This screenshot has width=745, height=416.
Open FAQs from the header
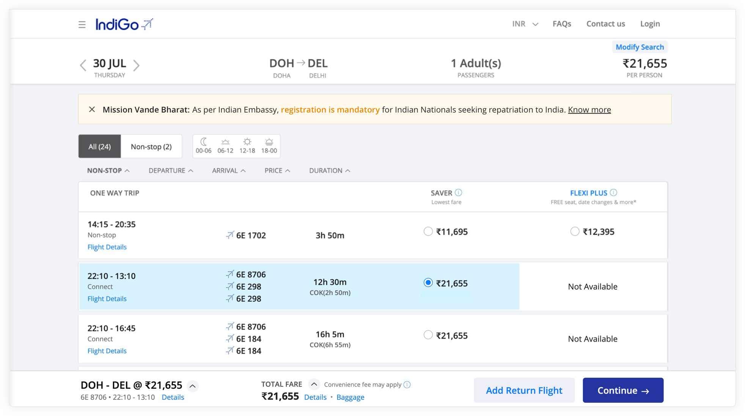pos(561,24)
